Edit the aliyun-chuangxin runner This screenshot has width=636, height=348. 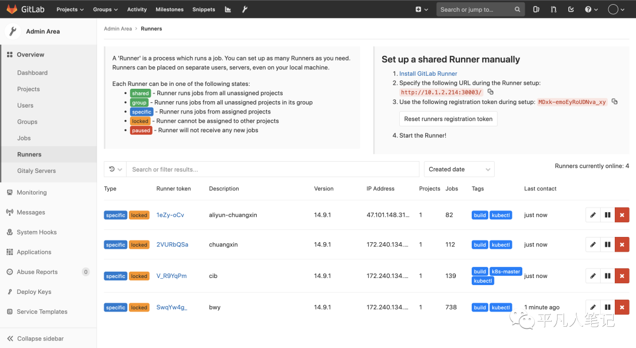[x=593, y=215]
